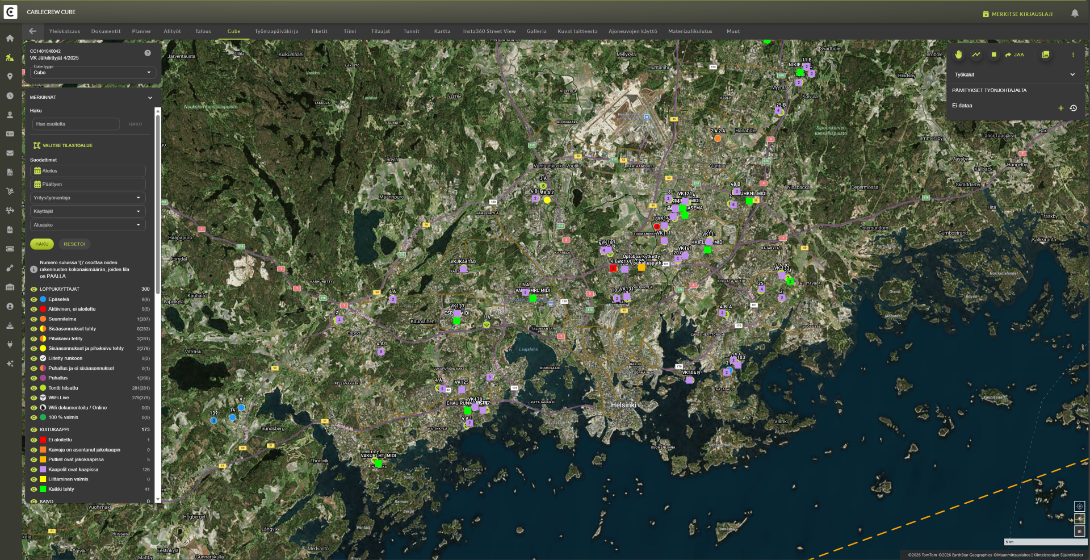Select the hand pan tool

coord(958,55)
